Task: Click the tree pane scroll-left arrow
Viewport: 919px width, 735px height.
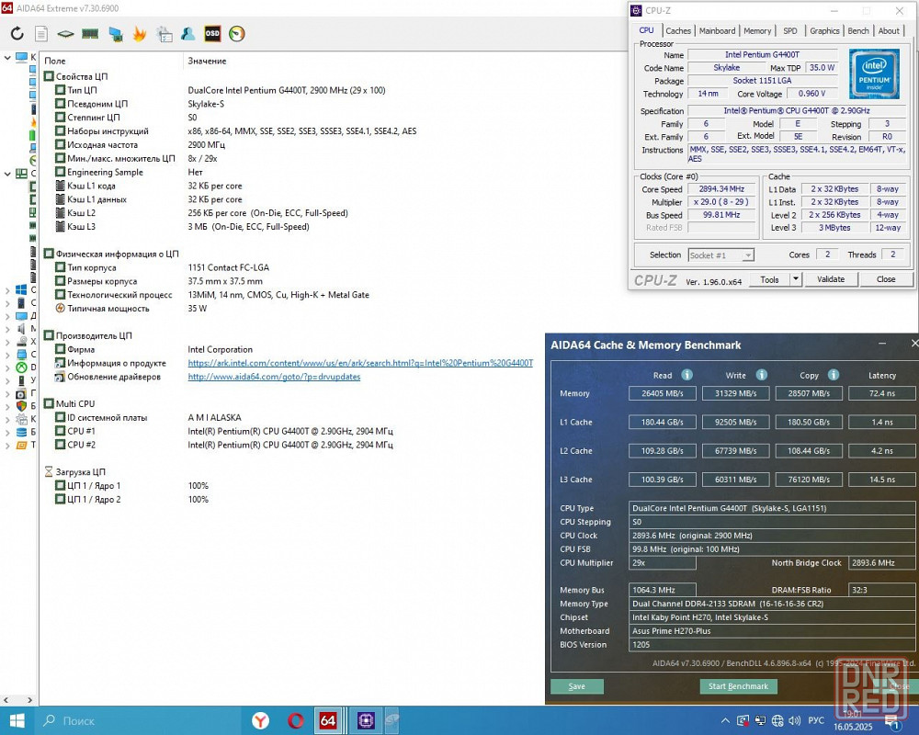Action: point(6,699)
